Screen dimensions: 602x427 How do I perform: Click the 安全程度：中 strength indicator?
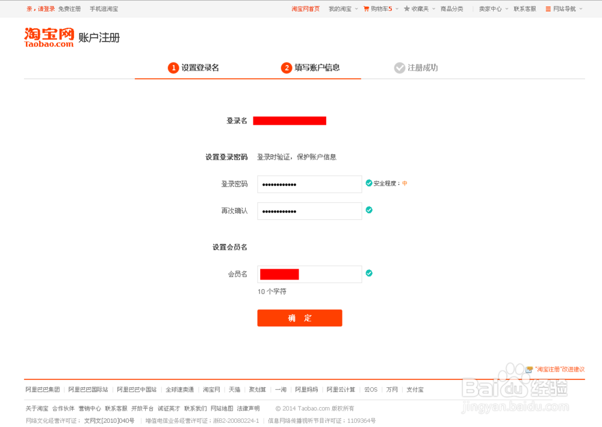click(x=389, y=184)
